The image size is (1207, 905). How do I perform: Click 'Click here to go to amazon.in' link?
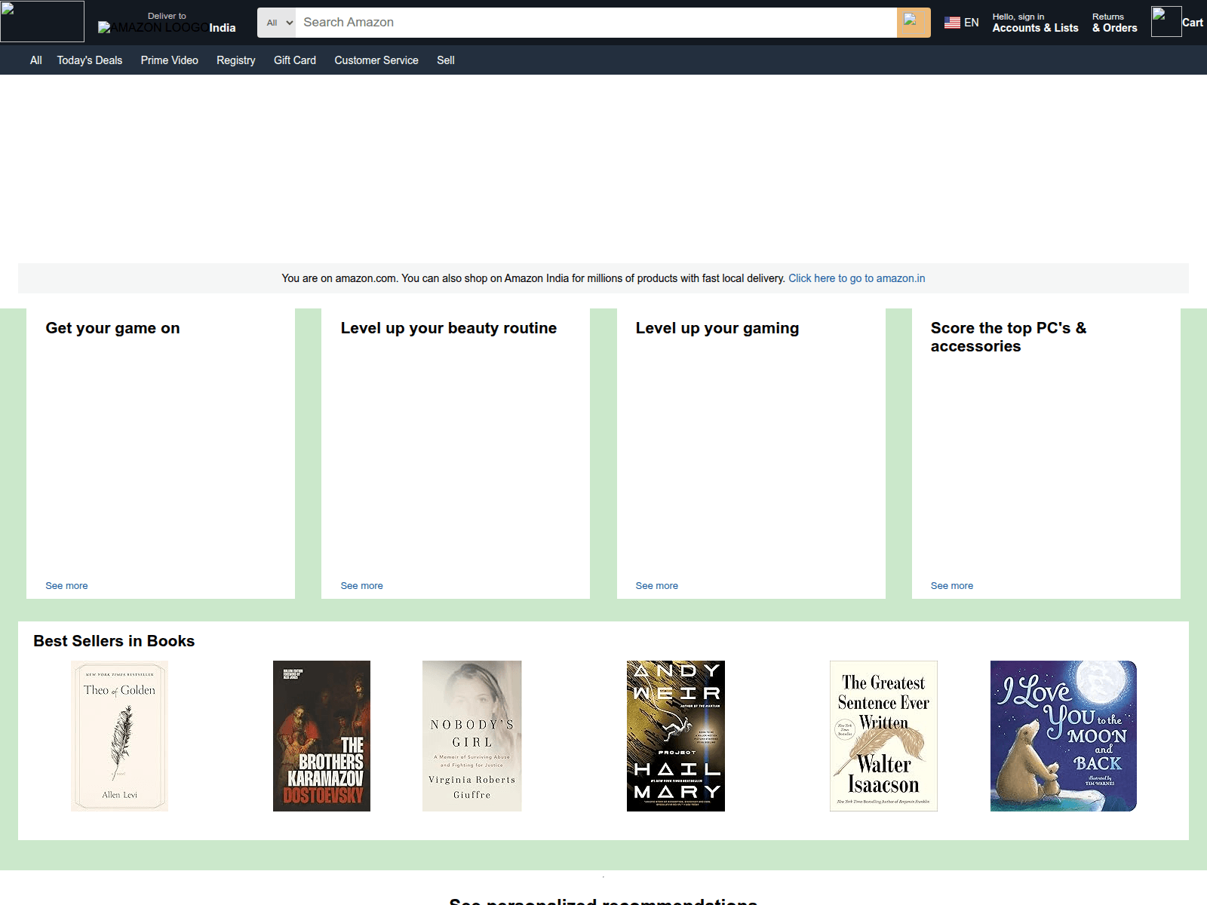coord(856,278)
